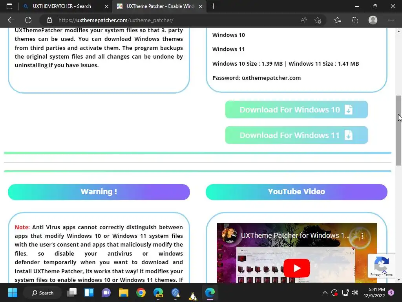Open Widgets icon in taskbar
Image resolution: width=402 pixels, height=302 pixels.
89,293
